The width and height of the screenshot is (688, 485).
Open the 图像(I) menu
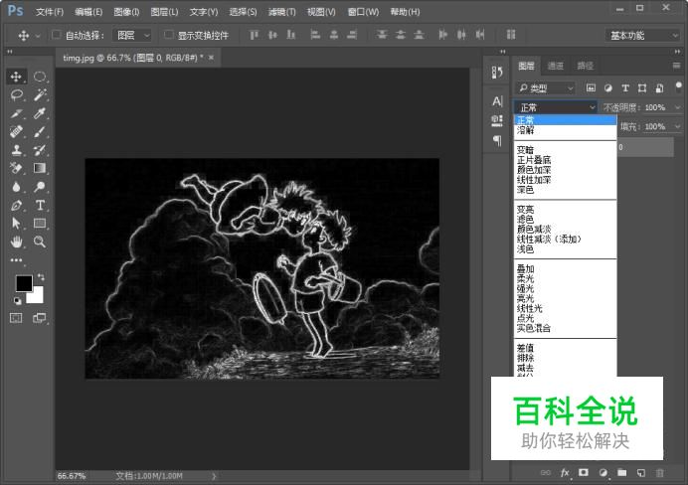pos(126,12)
